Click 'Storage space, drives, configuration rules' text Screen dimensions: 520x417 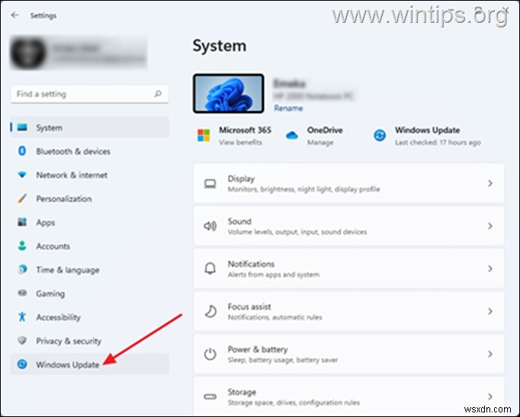pyautogui.click(x=294, y=403)
